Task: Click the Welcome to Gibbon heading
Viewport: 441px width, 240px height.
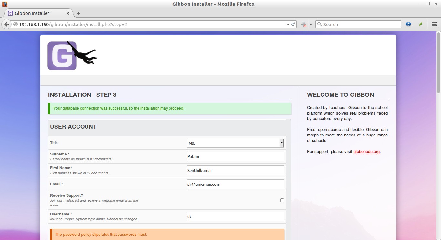Action: [x=341, y=95]
